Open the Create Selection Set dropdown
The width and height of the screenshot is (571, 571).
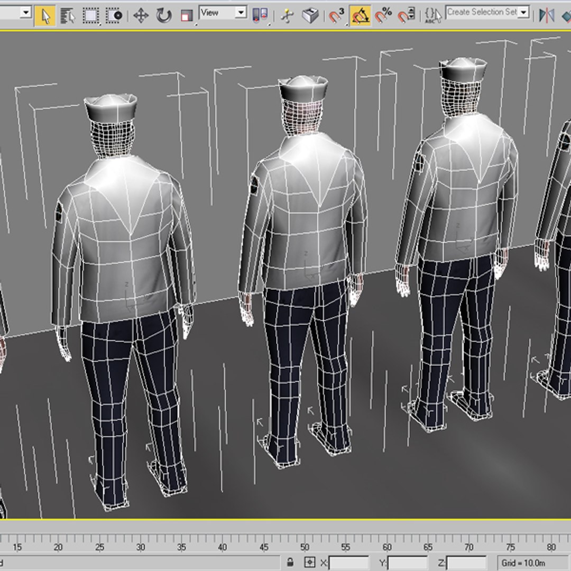click(x=523, y=12)
